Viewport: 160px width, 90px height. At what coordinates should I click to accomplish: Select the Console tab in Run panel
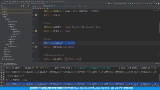5,66
